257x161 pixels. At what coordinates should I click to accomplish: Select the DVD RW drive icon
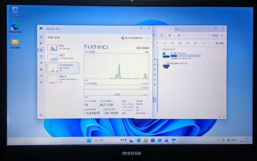click(x=166, y=65)
